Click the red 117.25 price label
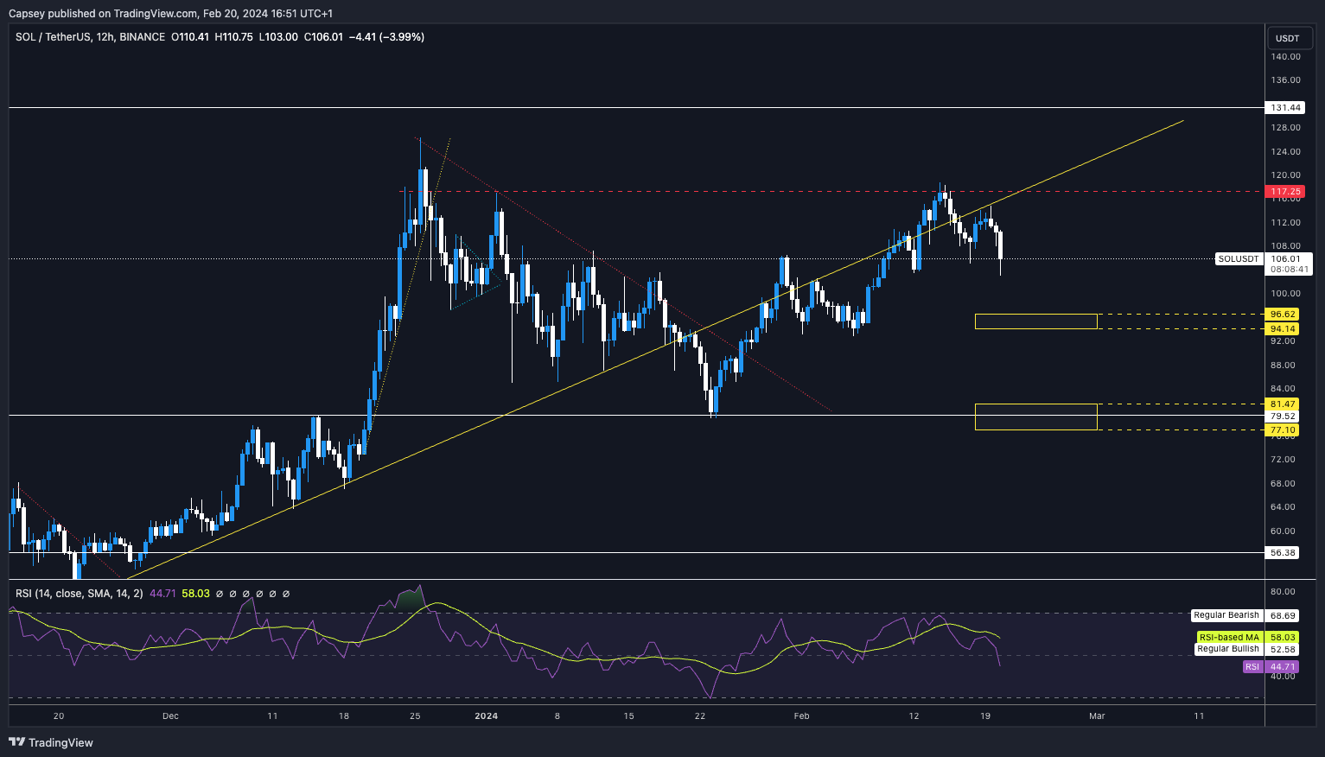1325x757 pixels. (1285, 191)
